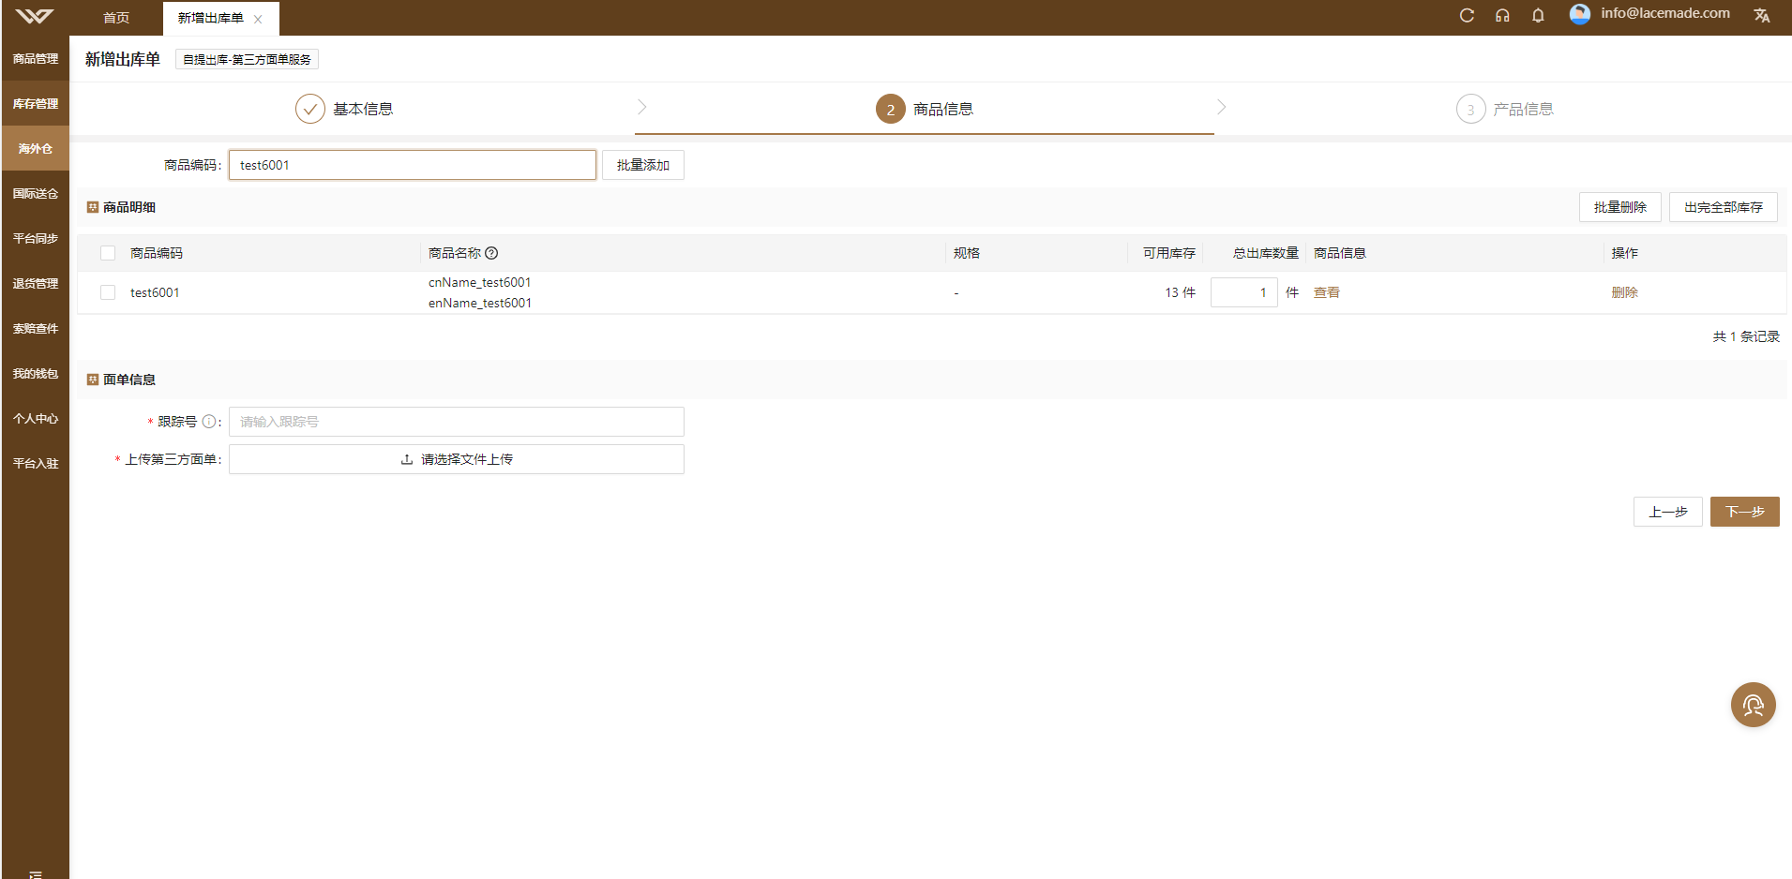
Task: Click the arrow after 商品信息 step
Action: tap(1221, 107)
